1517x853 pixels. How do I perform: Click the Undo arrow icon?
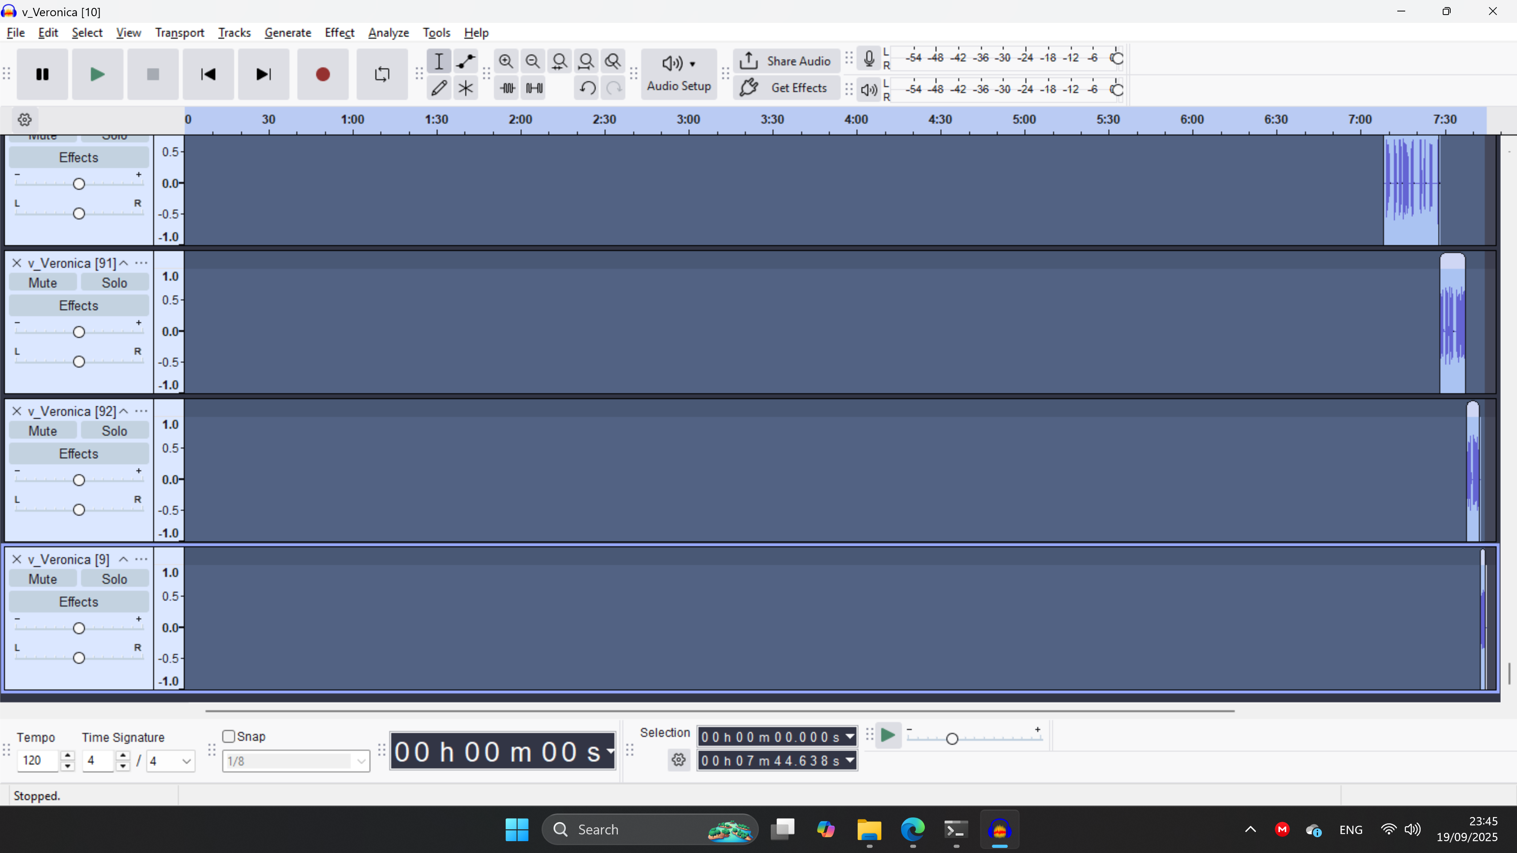[x=587, y=88]
